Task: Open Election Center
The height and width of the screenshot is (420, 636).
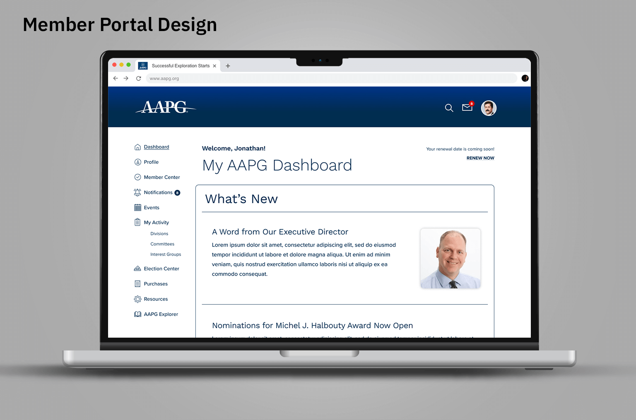Action: click(x=161, y=269)
